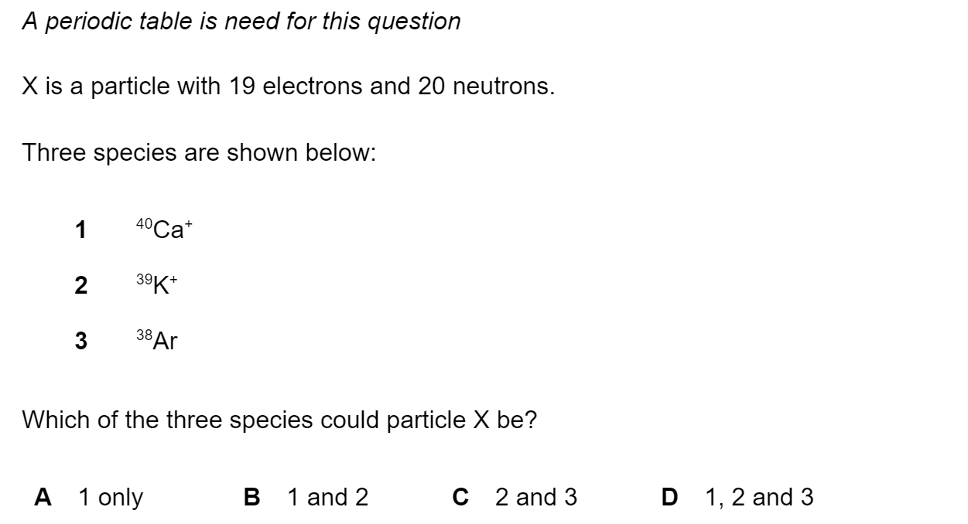Click 'Three species are shown below' line
The image size is (968, 524).
tap(199, 153)
